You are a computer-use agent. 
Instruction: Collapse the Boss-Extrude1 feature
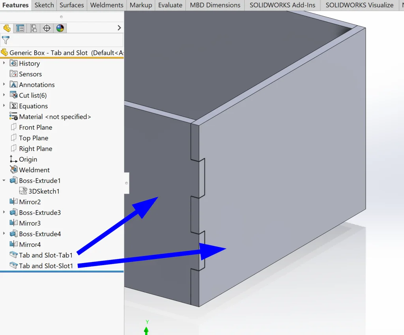4,181
